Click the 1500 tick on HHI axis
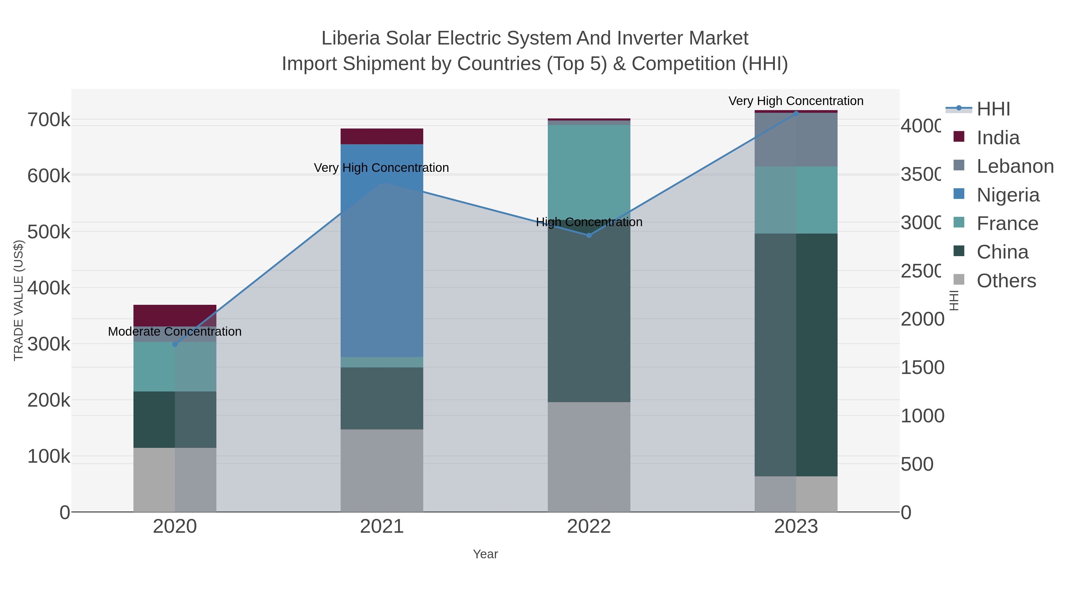This screenshot has width=1070, height=601. 923,367
